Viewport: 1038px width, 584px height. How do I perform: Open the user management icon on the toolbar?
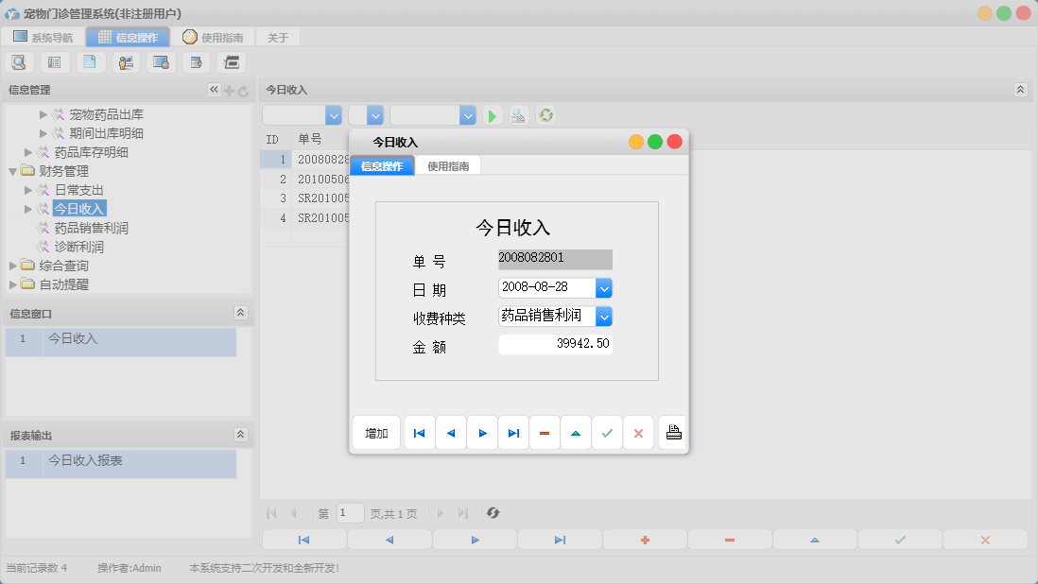click(126, 61)
